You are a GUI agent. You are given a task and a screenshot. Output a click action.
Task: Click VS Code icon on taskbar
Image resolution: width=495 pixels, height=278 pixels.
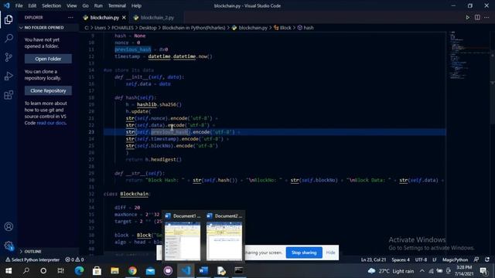click(186, 271)
